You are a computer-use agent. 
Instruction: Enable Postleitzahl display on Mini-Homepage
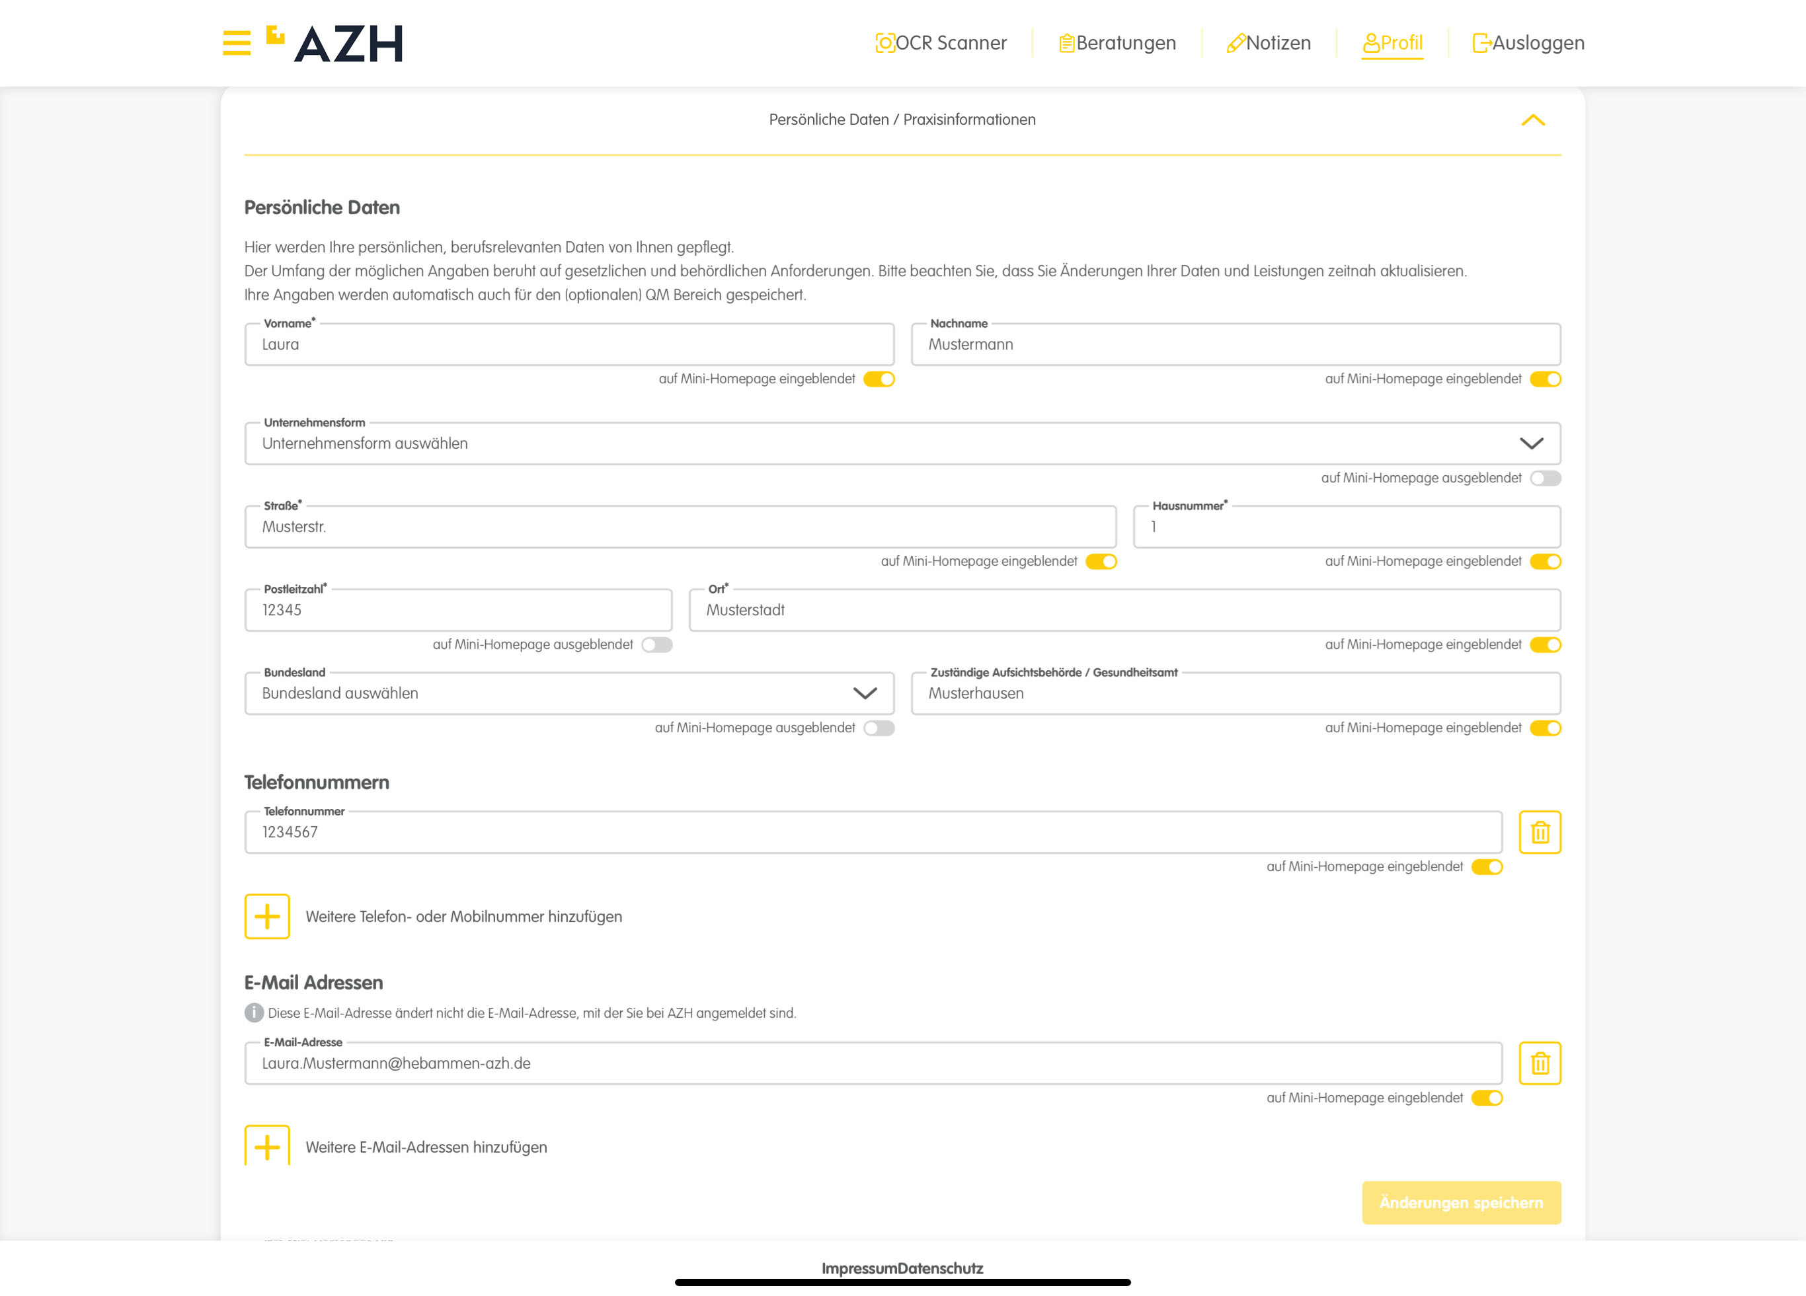[657, 645]
